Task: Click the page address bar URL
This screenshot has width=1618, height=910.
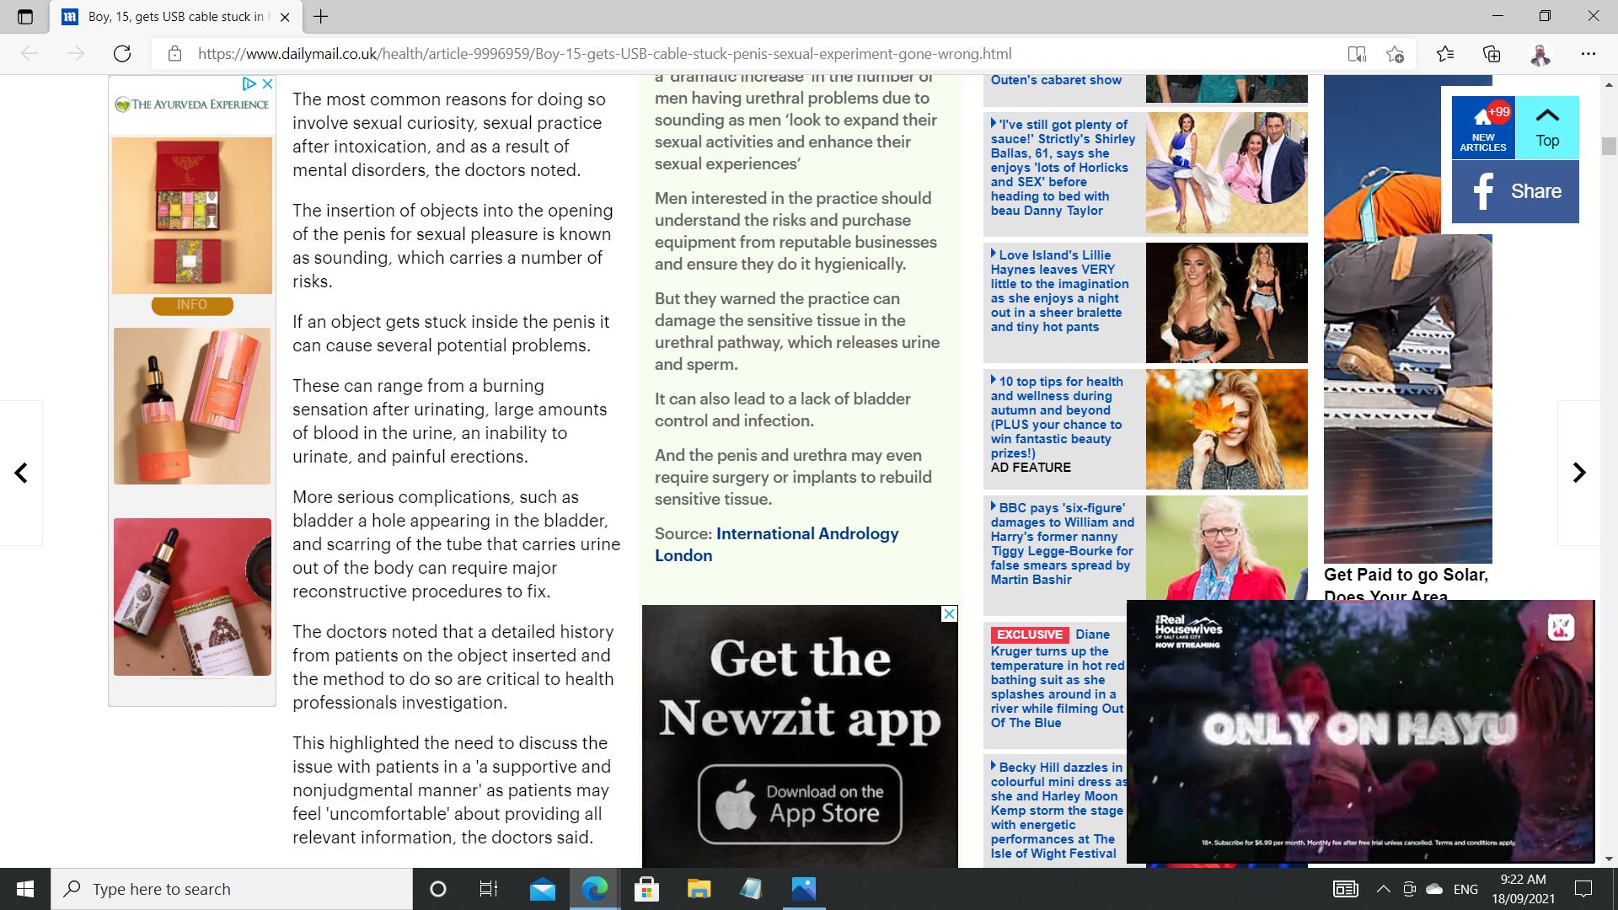Action: tap(604, 54)
